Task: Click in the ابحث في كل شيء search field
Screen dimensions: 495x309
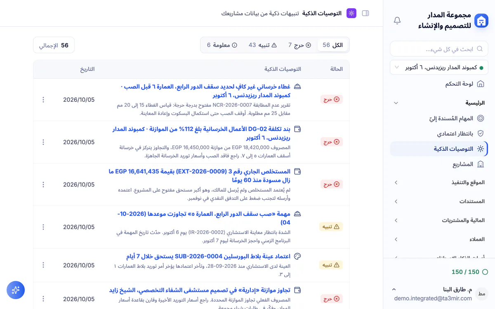Action: point(439,49)
